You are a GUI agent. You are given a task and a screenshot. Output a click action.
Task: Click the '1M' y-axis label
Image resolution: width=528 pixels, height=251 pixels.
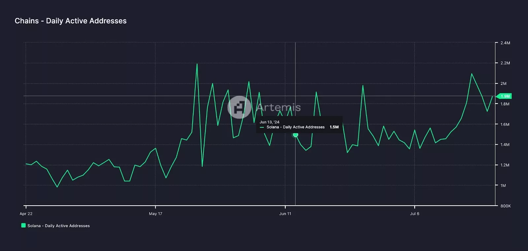coord(503,185)
